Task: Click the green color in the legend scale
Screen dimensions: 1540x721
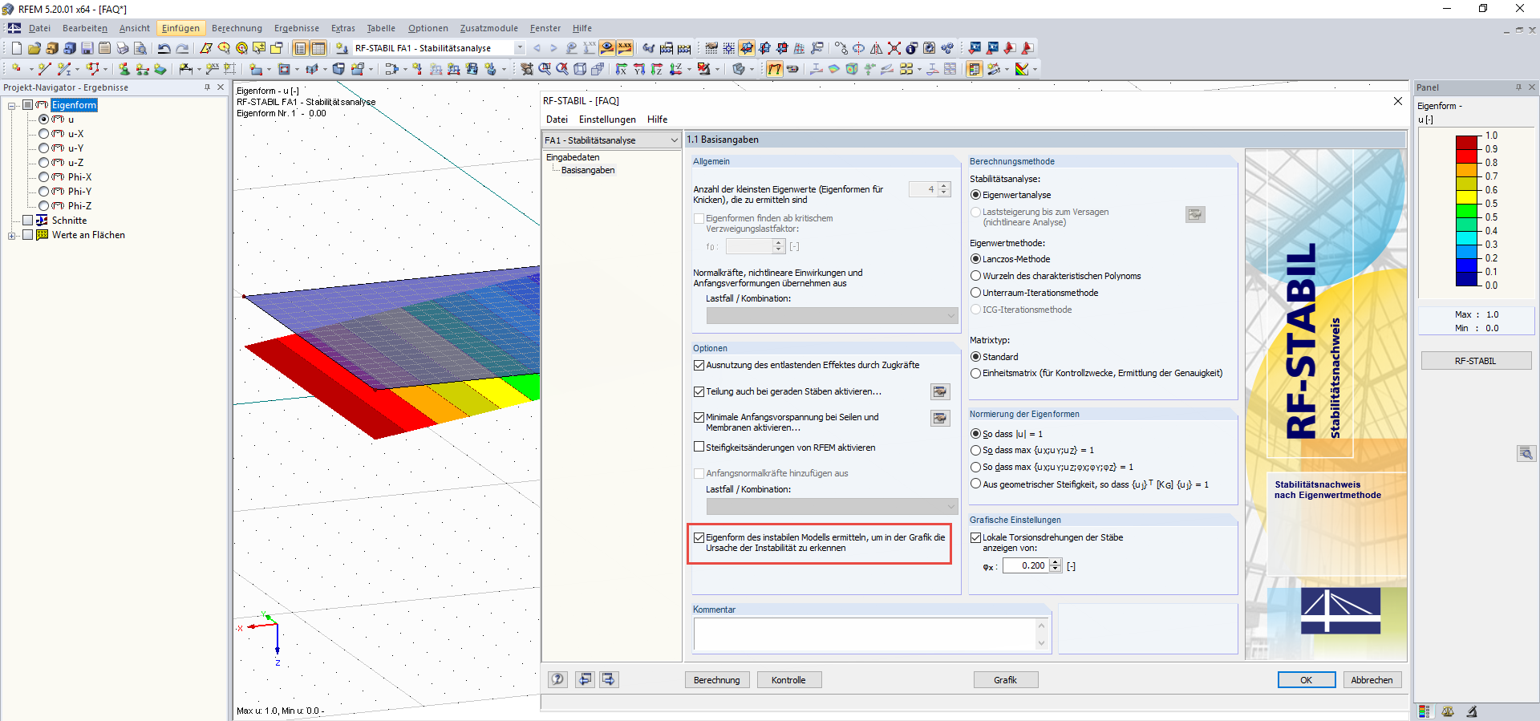Action: 1467,211
